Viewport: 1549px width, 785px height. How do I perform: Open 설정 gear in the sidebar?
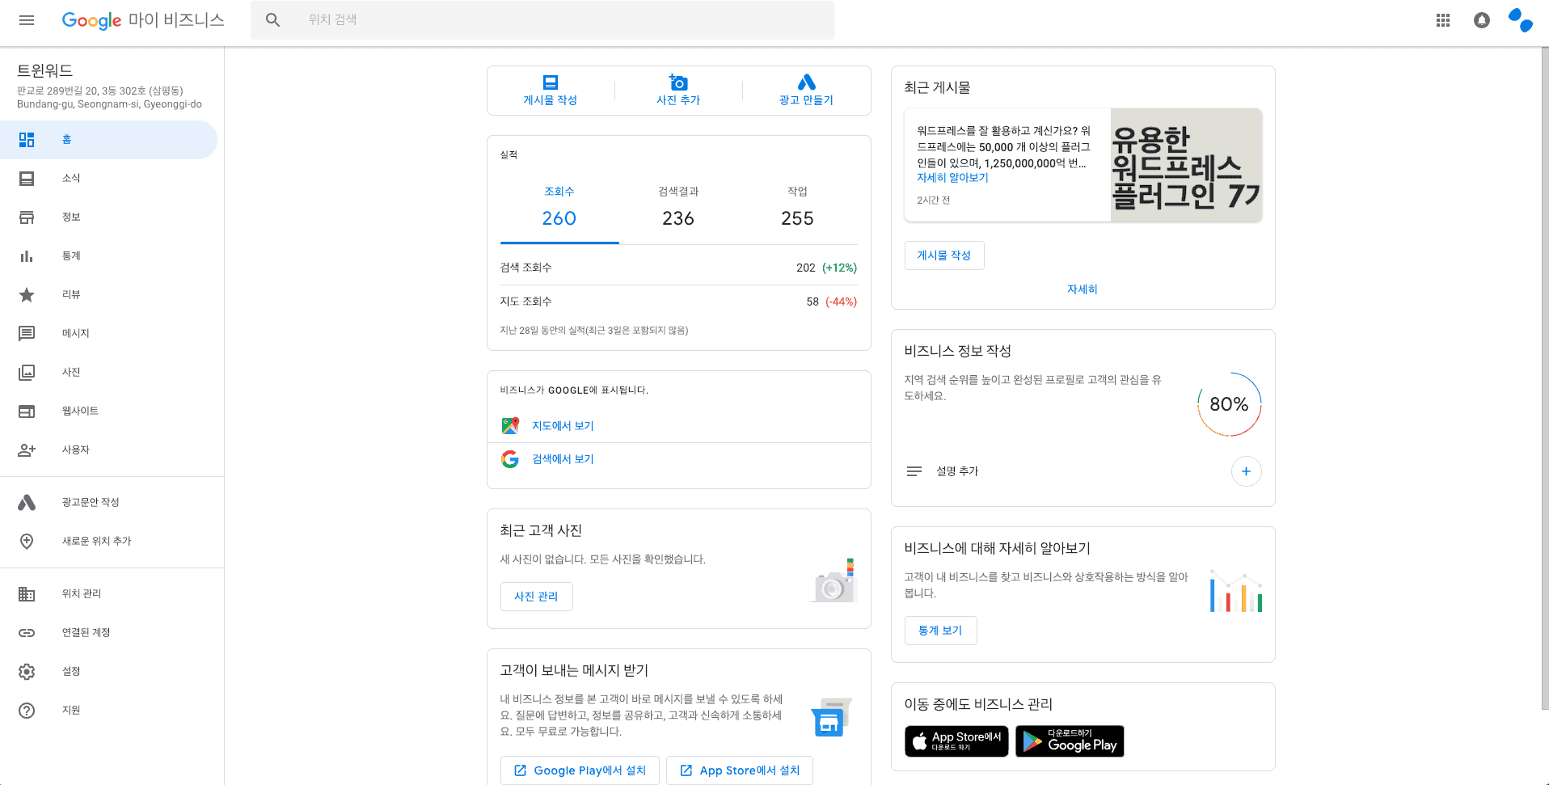(27, 671)
